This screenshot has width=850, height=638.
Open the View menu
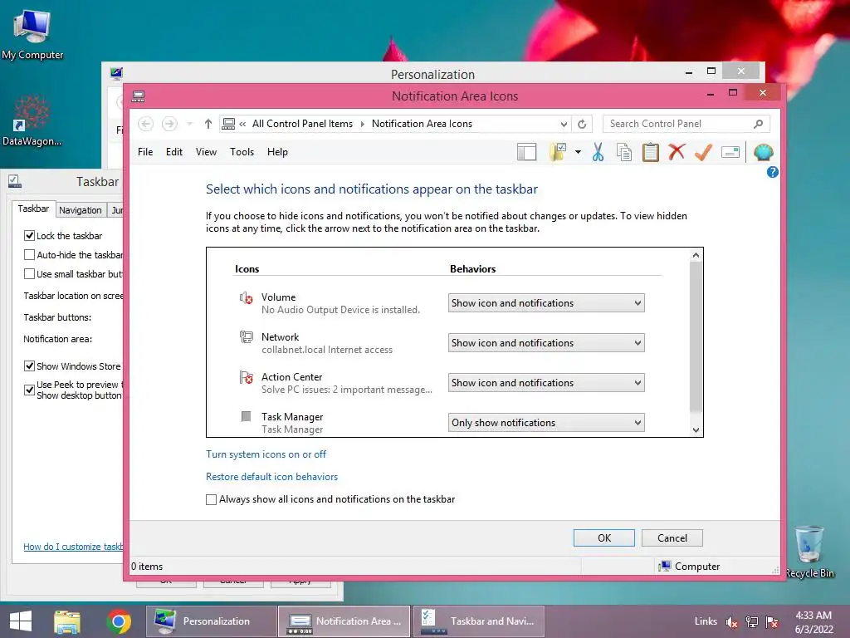coord(206,152)
